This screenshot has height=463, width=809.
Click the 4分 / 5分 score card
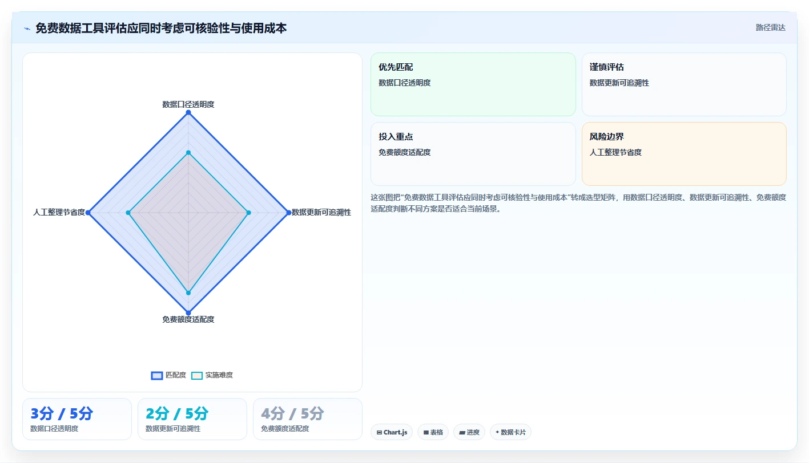point(308,419)
